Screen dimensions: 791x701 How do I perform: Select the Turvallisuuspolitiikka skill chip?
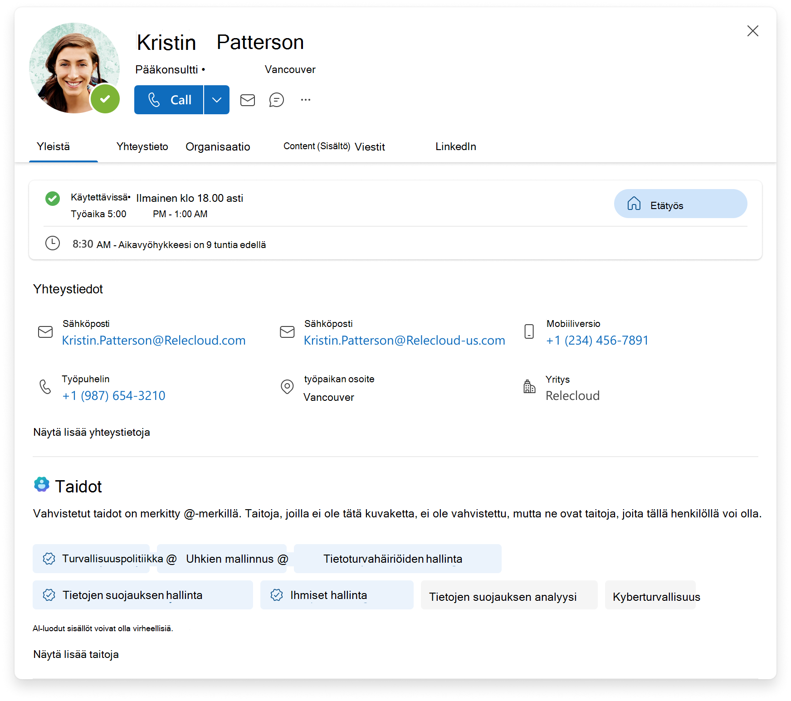pos(91,559)
